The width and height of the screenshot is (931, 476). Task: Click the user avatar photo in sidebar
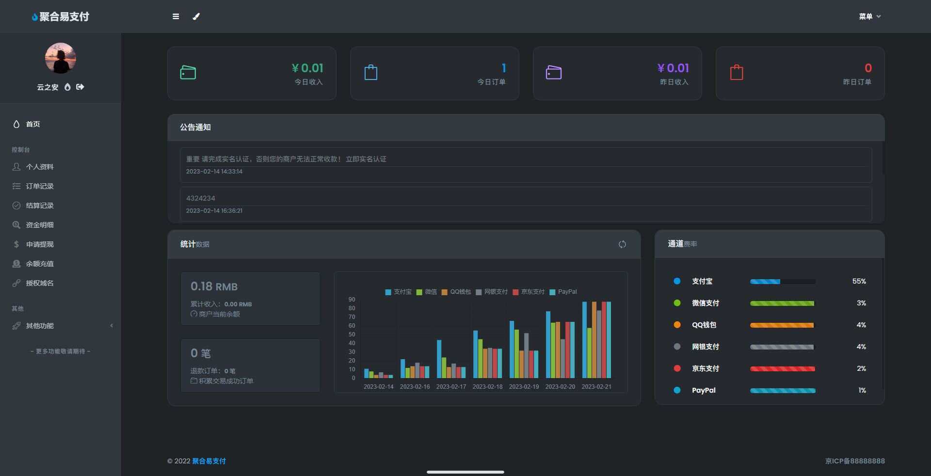[x=60, y=58]
